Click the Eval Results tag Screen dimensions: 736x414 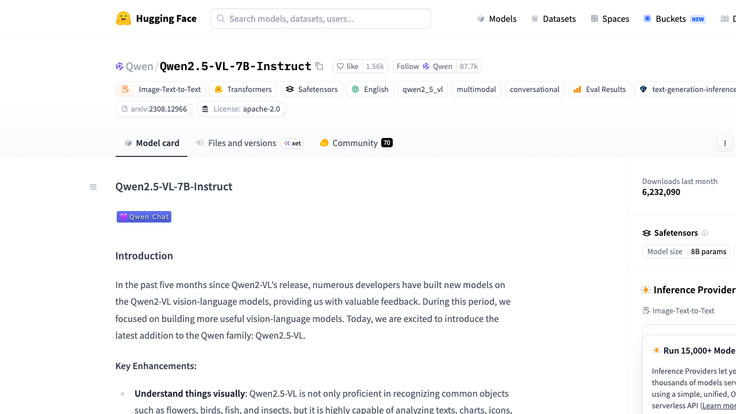[599, 89]
